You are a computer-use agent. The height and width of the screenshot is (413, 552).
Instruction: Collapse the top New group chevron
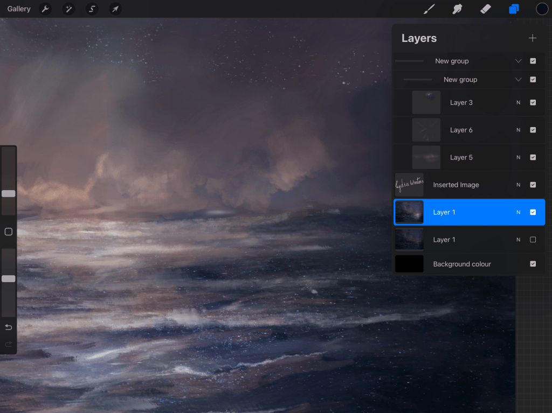click(518, 61)
